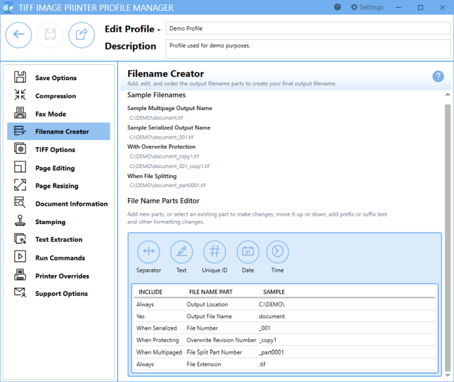This screenshot has width=454, height=382.
Task: Click the vertical scrollbar thumb
Action: (x=448, y=237)
